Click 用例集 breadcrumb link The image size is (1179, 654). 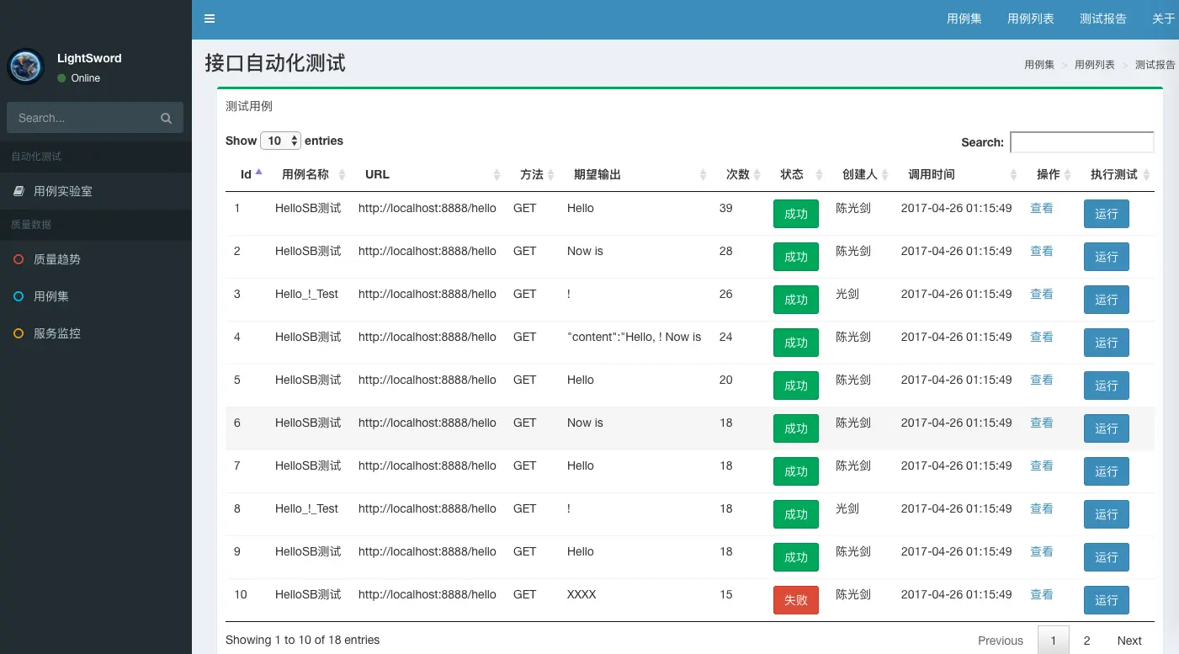1039,65
